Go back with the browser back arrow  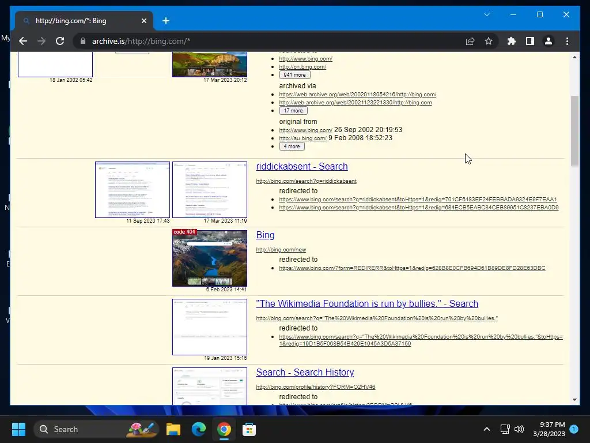(23, 41)
